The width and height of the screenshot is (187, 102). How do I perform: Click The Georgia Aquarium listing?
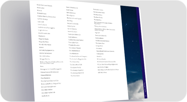point(77,70)
